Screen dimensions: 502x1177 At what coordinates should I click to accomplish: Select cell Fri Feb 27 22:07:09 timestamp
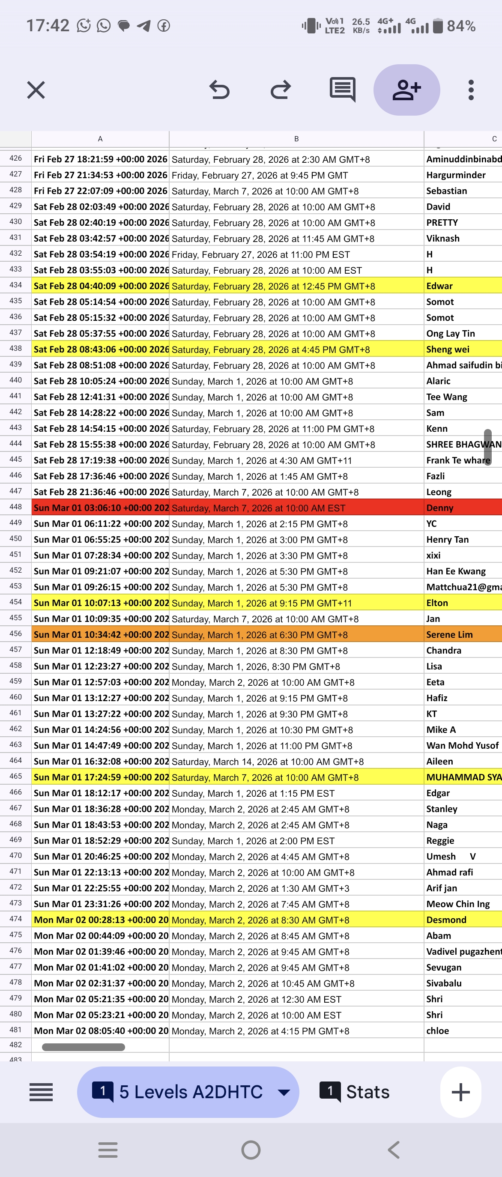point(101,191)
